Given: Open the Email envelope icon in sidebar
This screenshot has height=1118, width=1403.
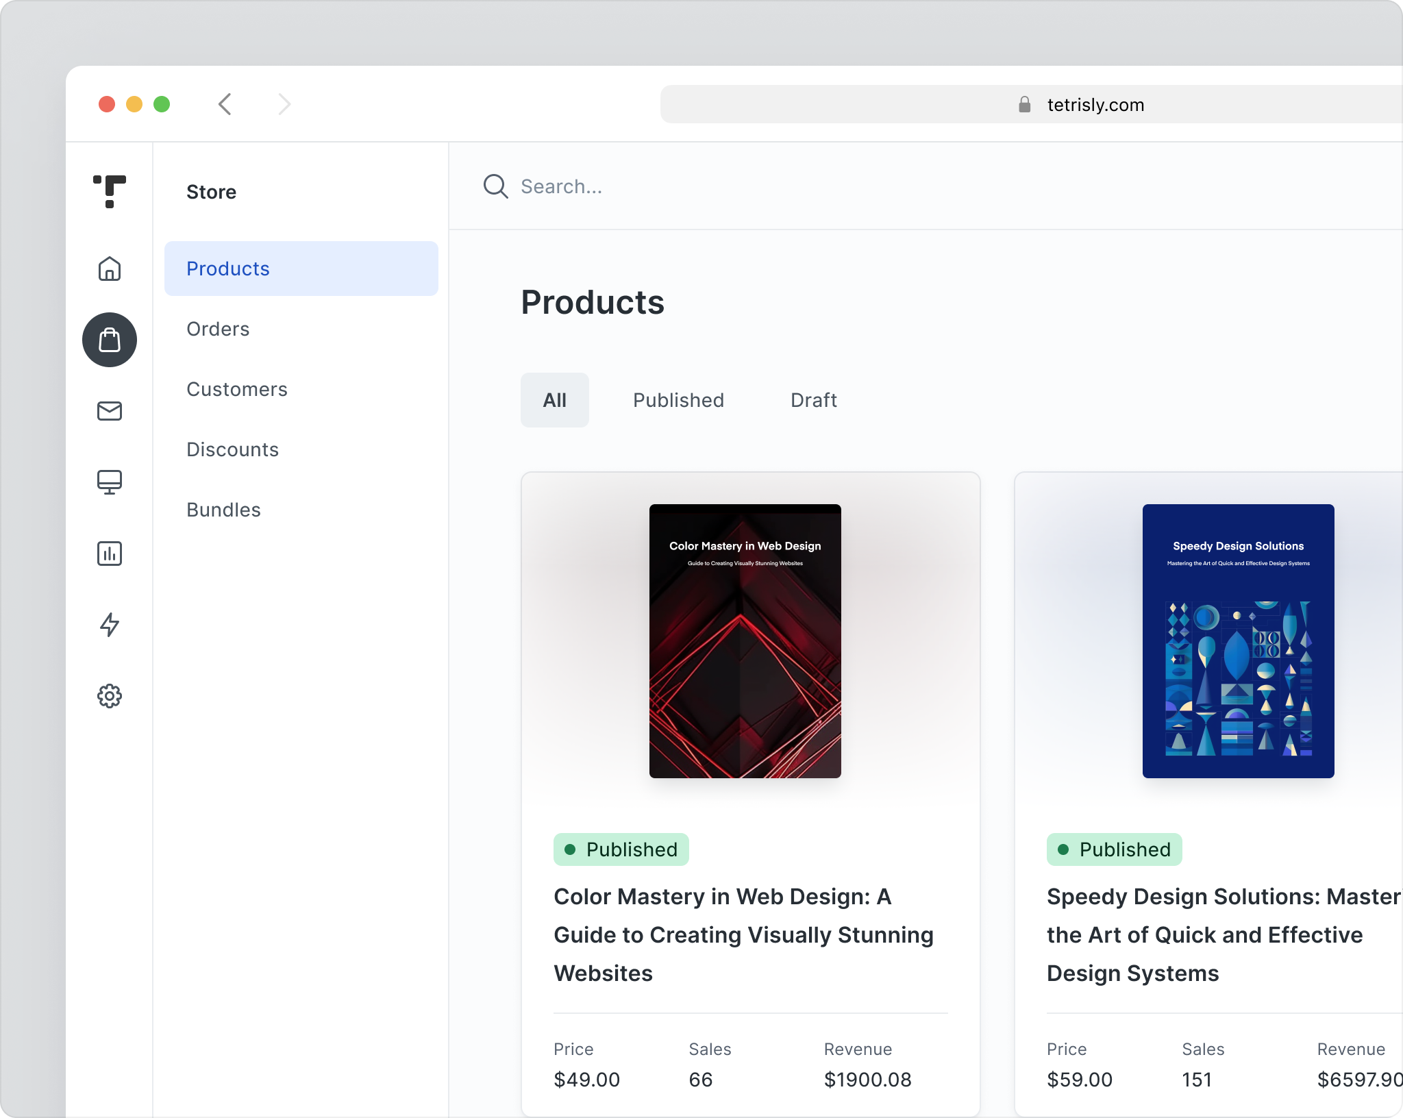Looking at the screenshot, I should pos(110,411).
